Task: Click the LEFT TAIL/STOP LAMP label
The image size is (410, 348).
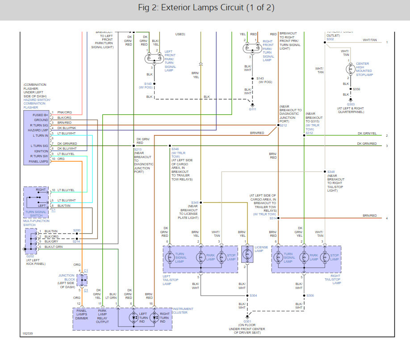Action: point(171,280)
